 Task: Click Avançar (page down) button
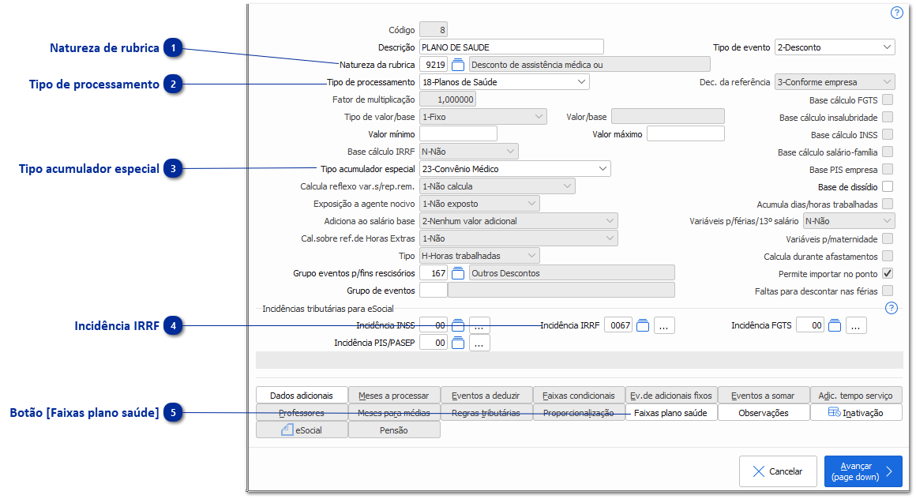(863, 471)
